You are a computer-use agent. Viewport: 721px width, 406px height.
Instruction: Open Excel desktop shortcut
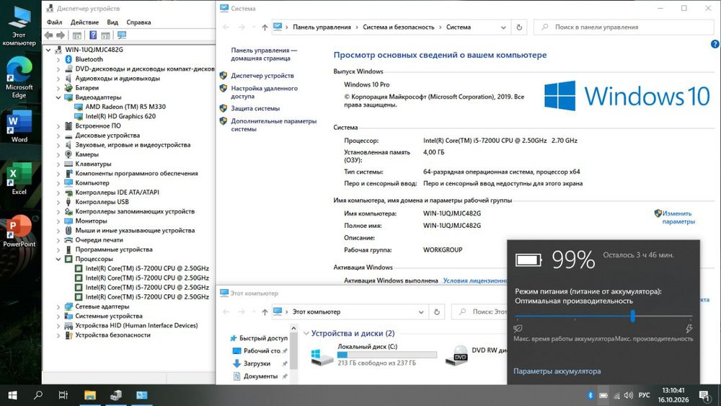(19, 178)
